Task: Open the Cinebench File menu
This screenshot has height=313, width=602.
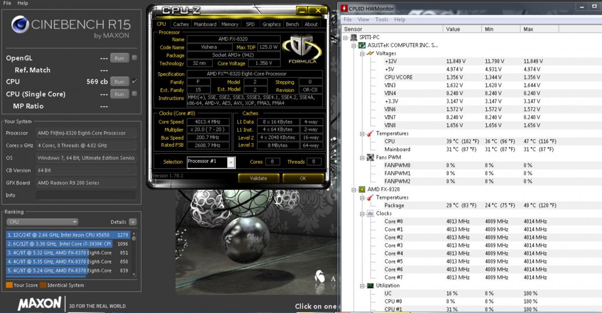Action: (x=7, y=3)
